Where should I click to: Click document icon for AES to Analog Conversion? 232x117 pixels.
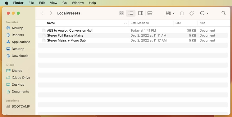pyautogui.click(x=44, y=30)
